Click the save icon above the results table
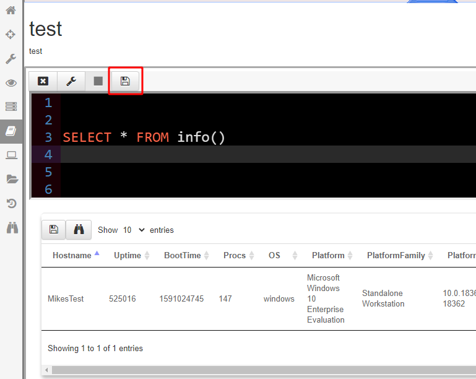Viewport: 476px width, 379px height. point(53,230)
